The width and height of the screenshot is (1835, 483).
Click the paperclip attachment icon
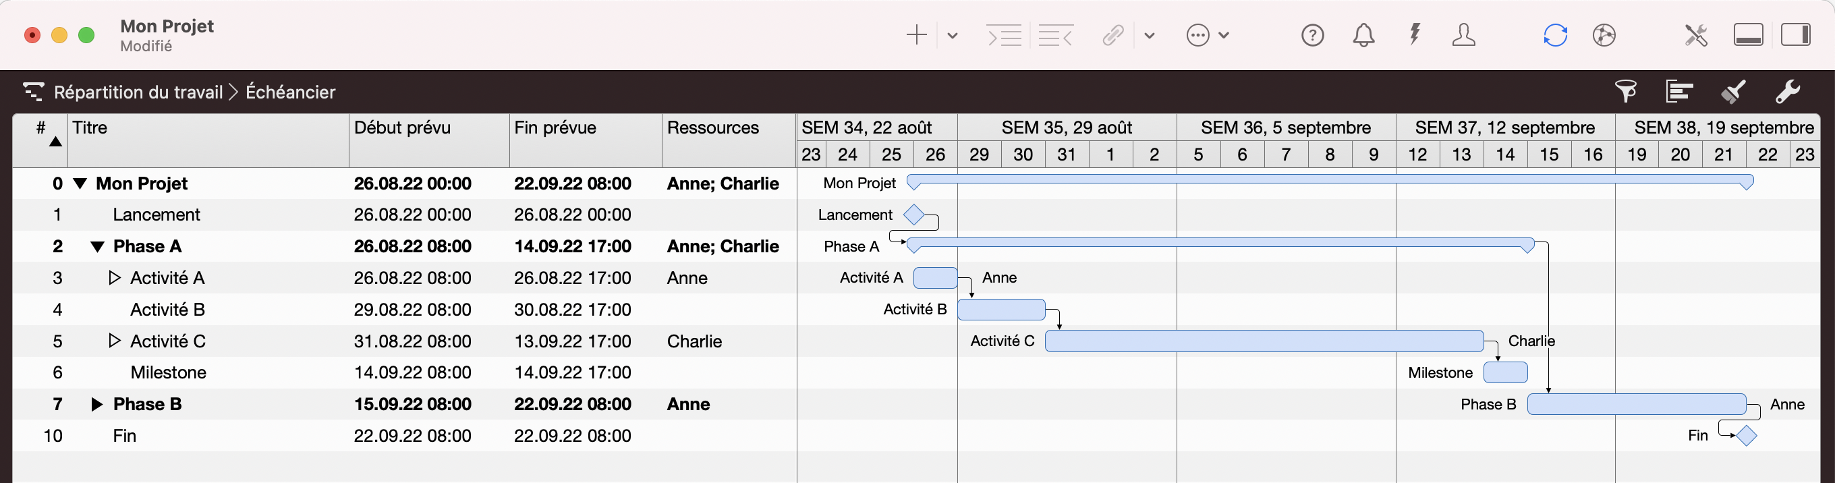point(1112,35)
